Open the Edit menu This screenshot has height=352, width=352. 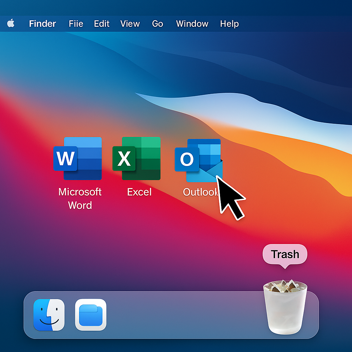pos(101,24)
